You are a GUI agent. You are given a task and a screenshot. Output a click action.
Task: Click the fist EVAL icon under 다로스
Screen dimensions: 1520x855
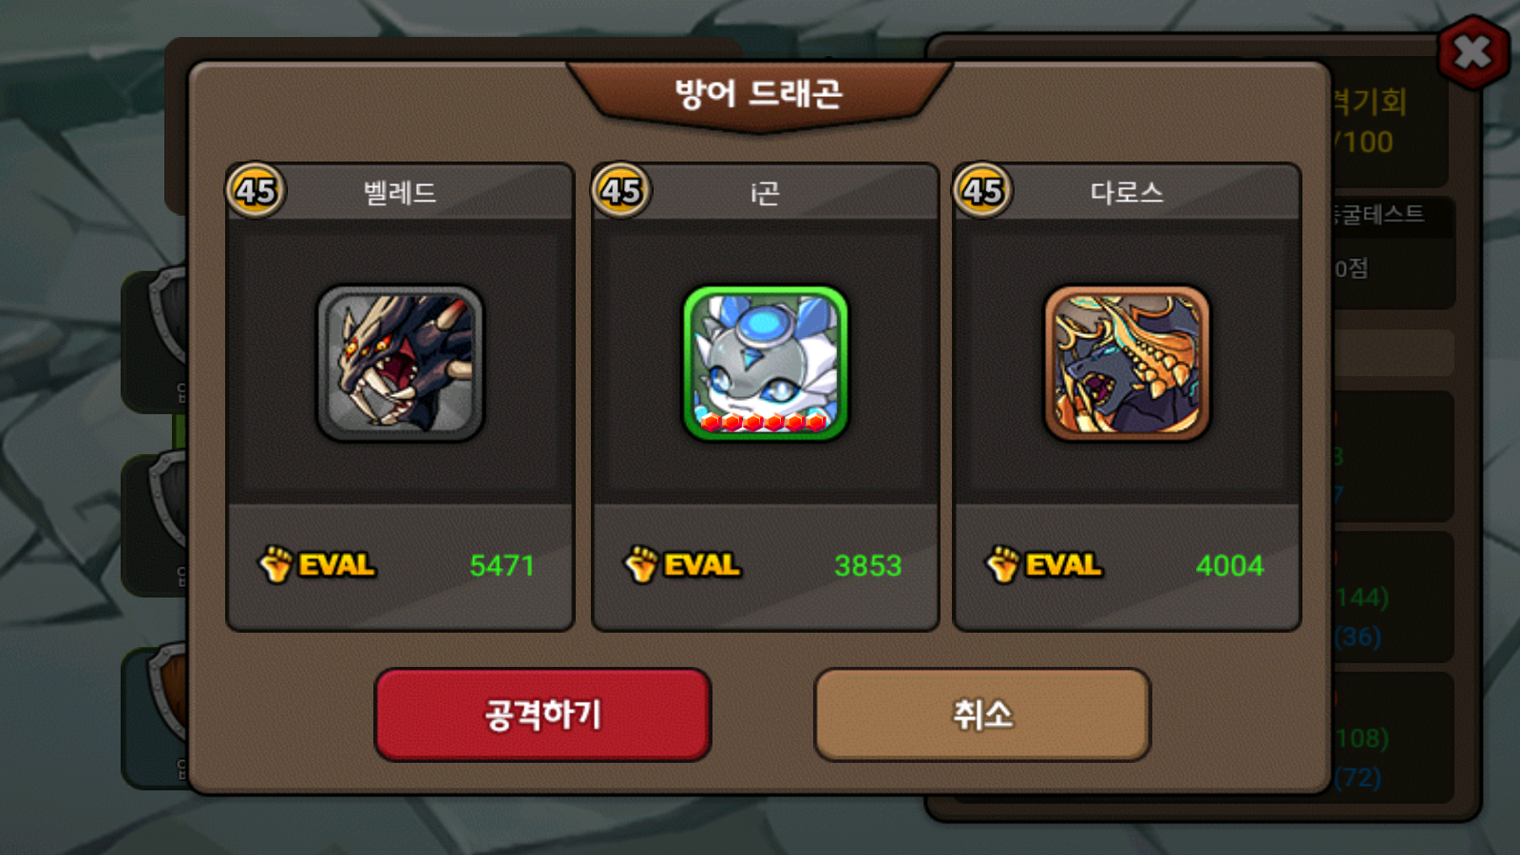point(1002,564)
